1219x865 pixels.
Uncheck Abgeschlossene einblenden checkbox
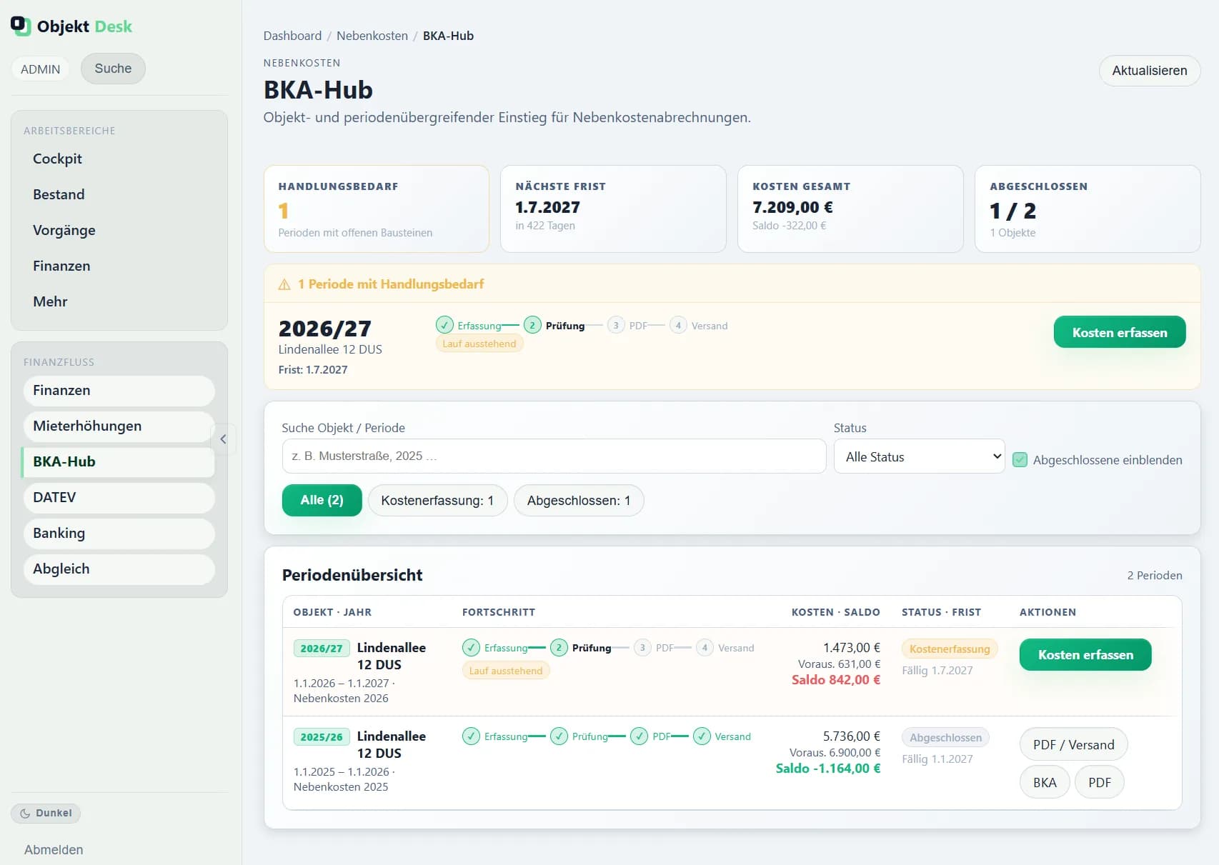point(1020,460)
